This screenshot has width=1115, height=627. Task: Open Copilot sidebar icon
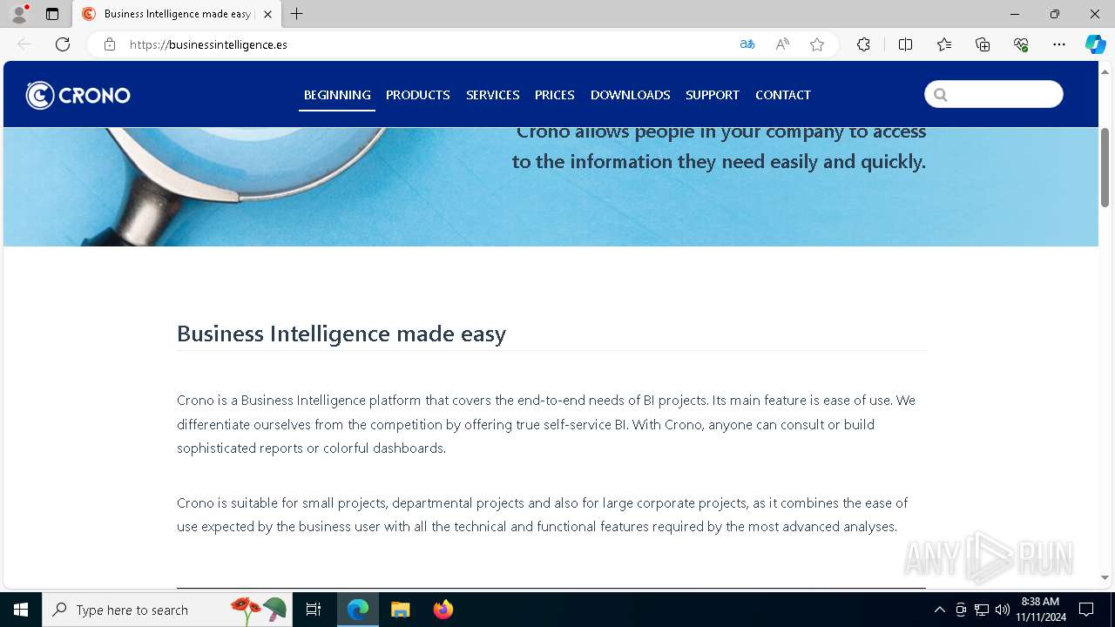click(1095, 44)
